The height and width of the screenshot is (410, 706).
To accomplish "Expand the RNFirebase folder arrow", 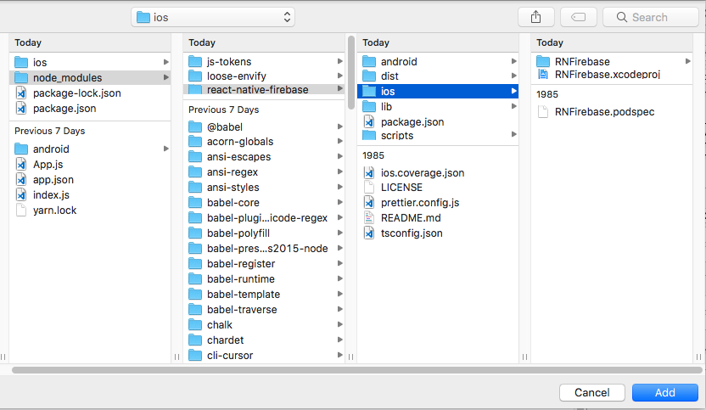I will (687, 61).
